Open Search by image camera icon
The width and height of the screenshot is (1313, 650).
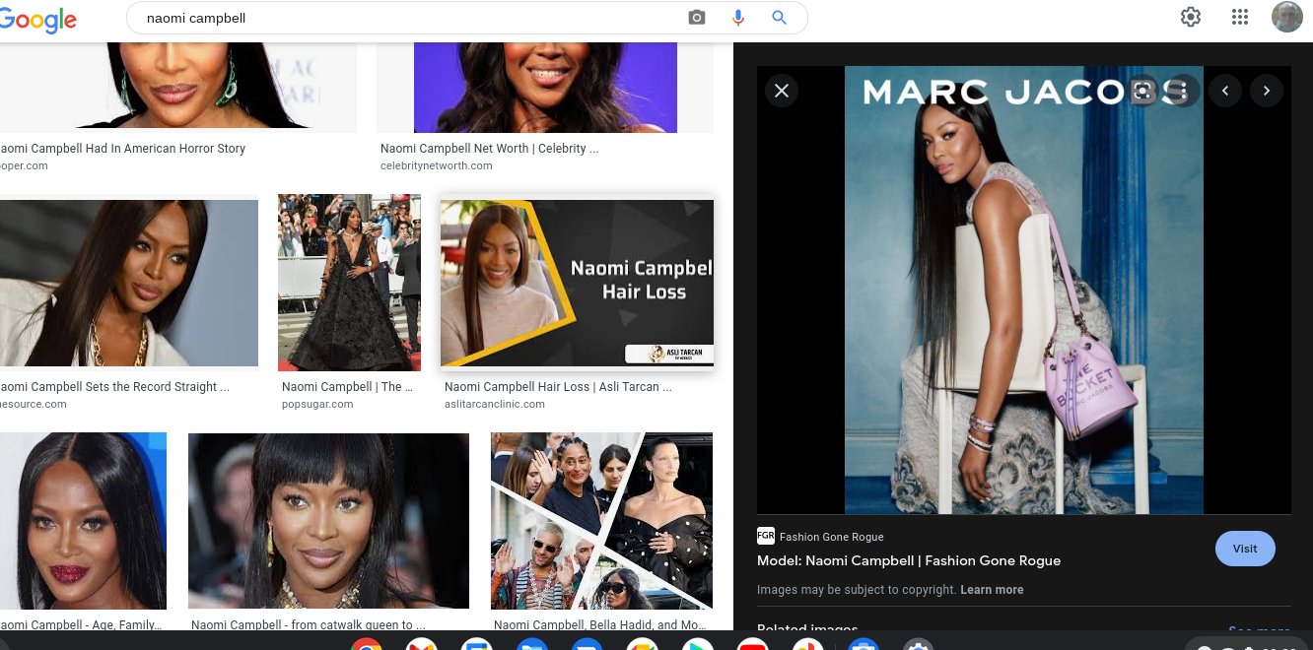pyautogui.click(x=697, y=18)
